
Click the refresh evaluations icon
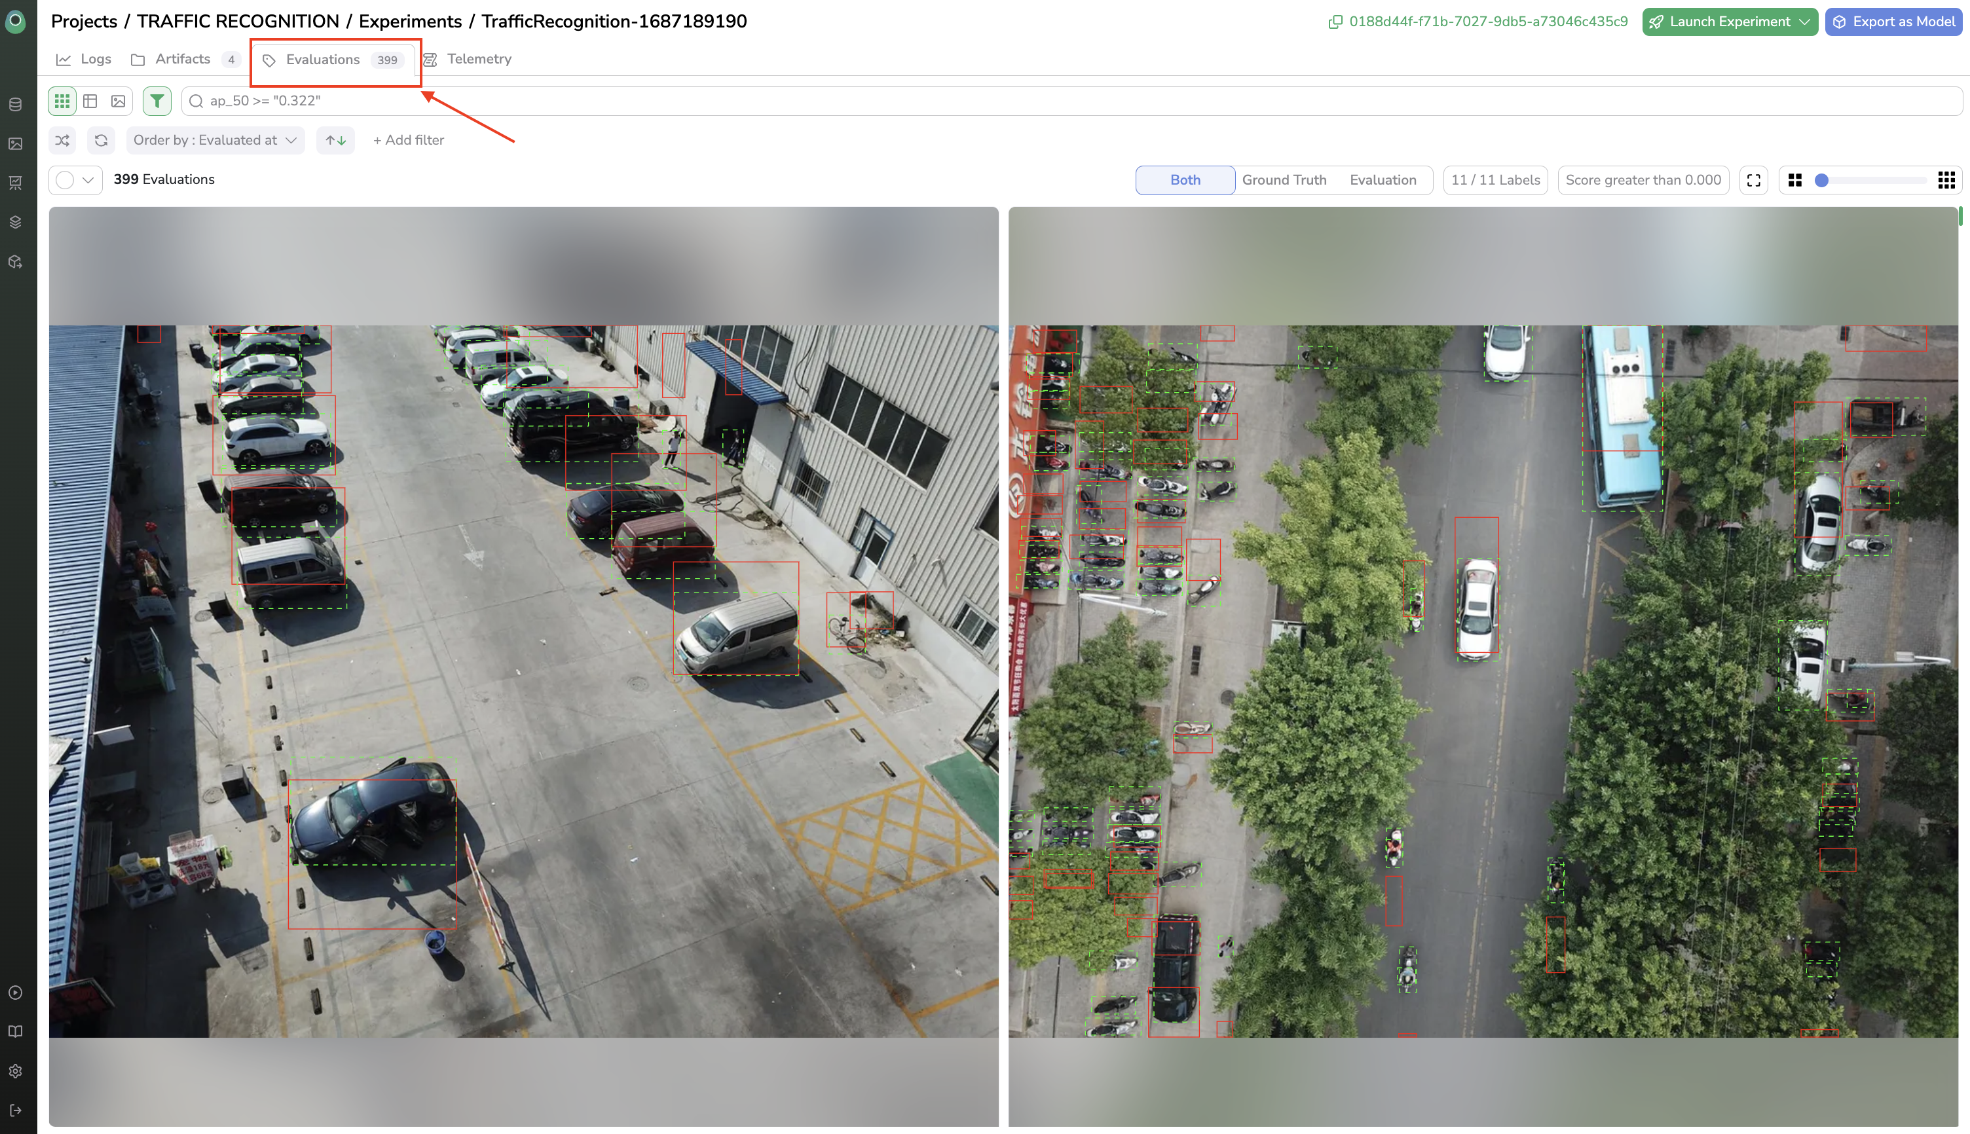click(102, 140)
